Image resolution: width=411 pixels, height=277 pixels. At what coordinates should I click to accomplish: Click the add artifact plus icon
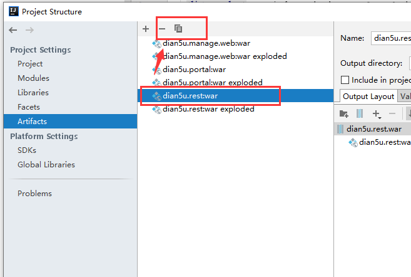[146, 29]
